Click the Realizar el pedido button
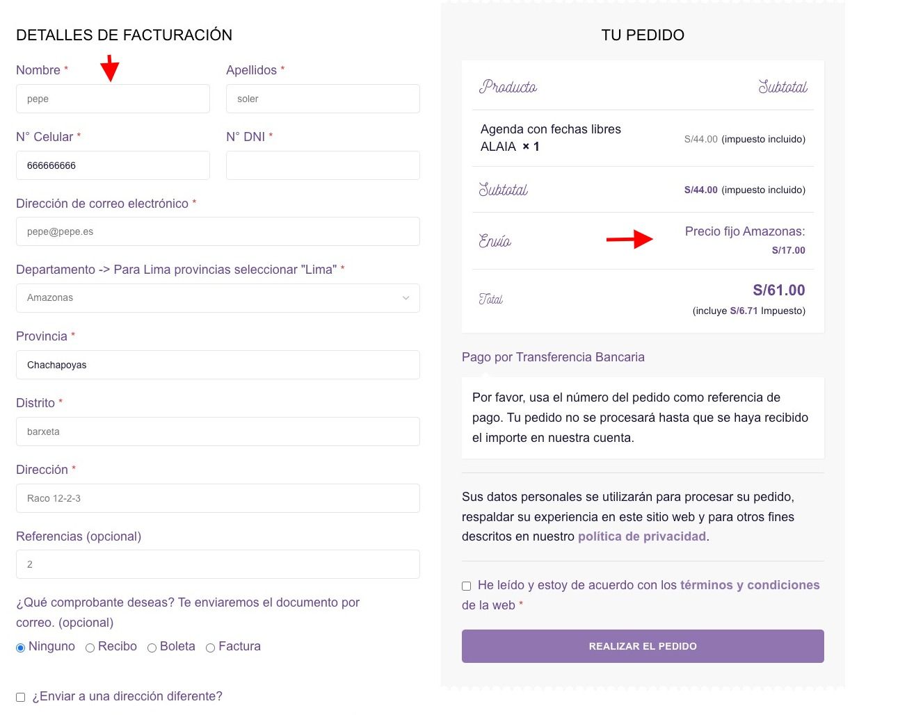This screenshot has height=715, width=907. pos(643,646)
